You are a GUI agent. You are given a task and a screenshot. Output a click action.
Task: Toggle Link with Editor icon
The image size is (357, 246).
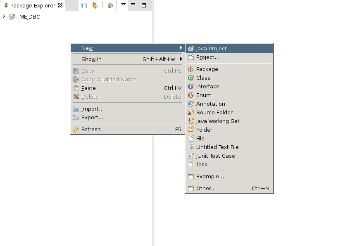95,5
